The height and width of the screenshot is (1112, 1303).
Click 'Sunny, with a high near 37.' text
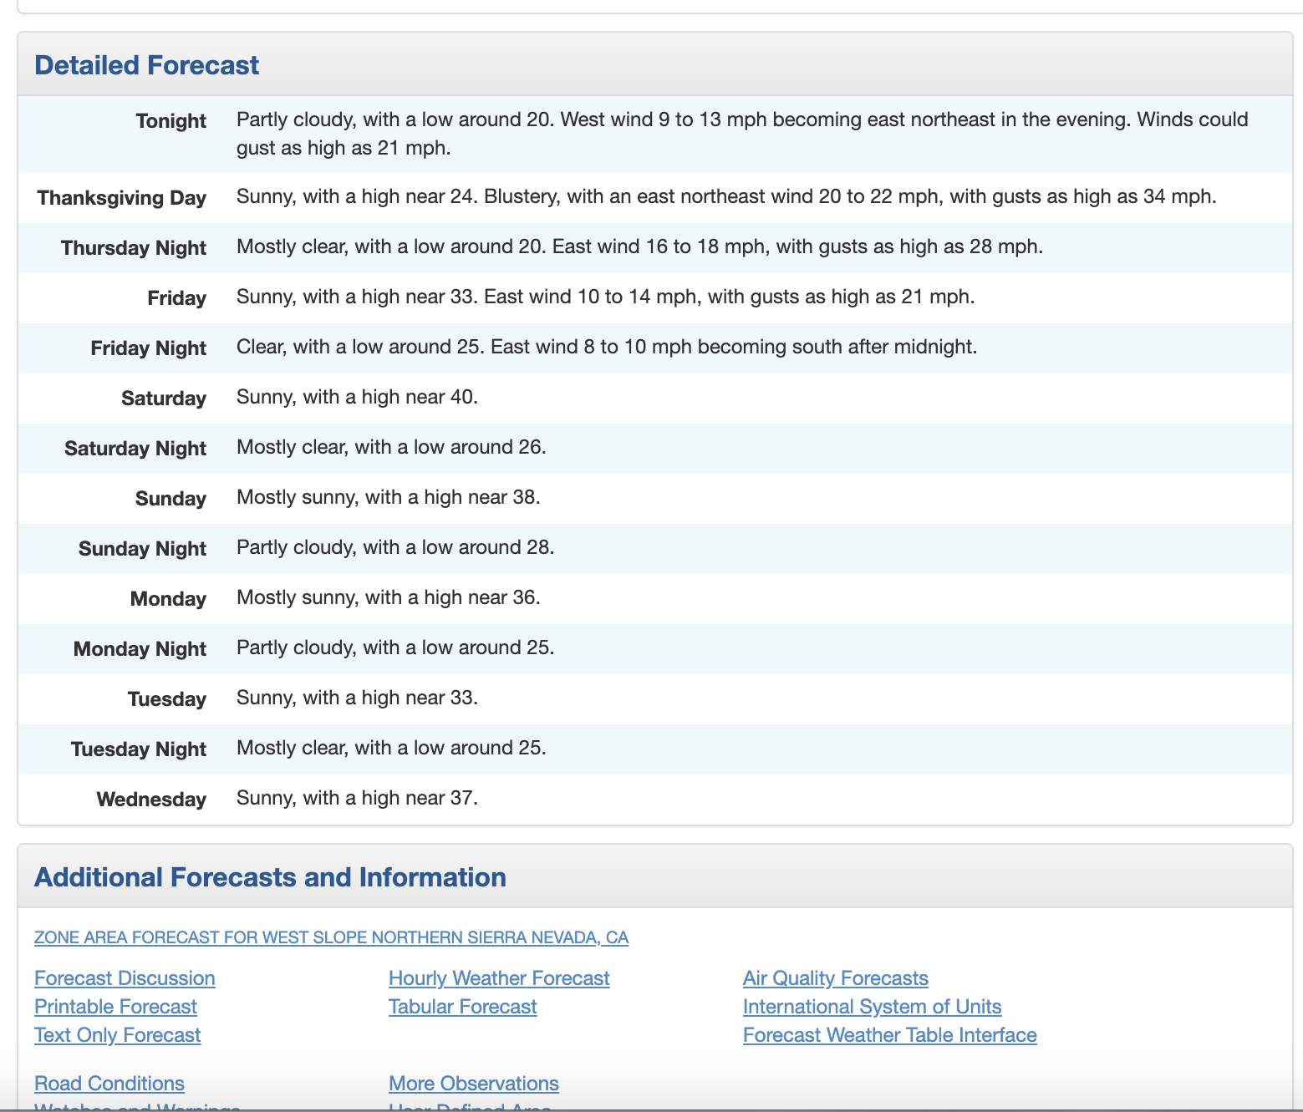click(x=357, y=798)
